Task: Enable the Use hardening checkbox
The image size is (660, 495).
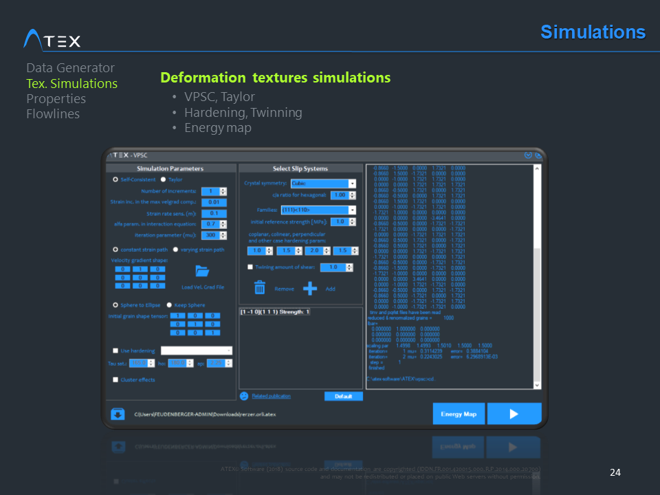Action: 115,351
